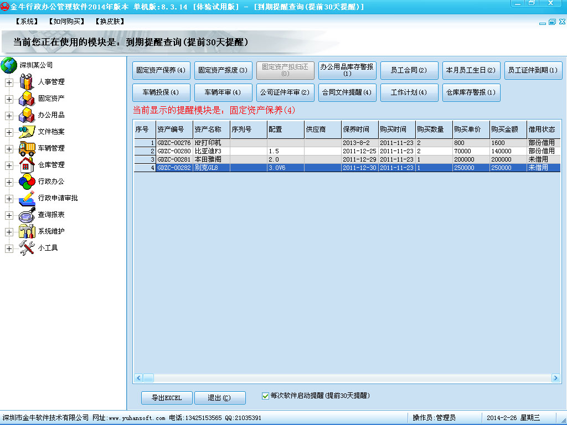Open the 【换皮肤】 menu
The width and height of the screenshot is (567, 425).
110,22
